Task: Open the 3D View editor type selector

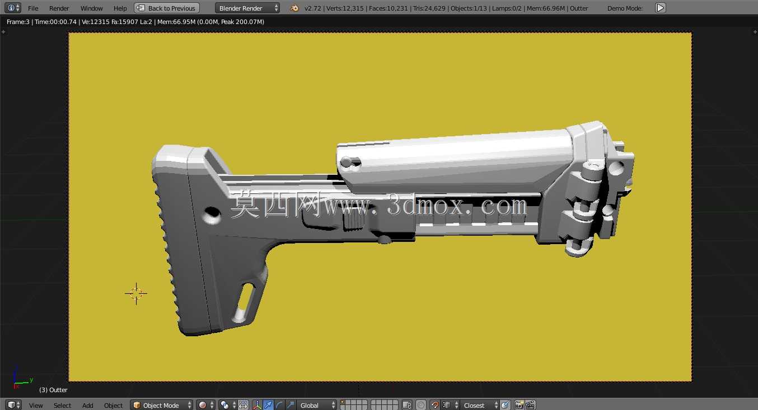Action: [13, 405]
